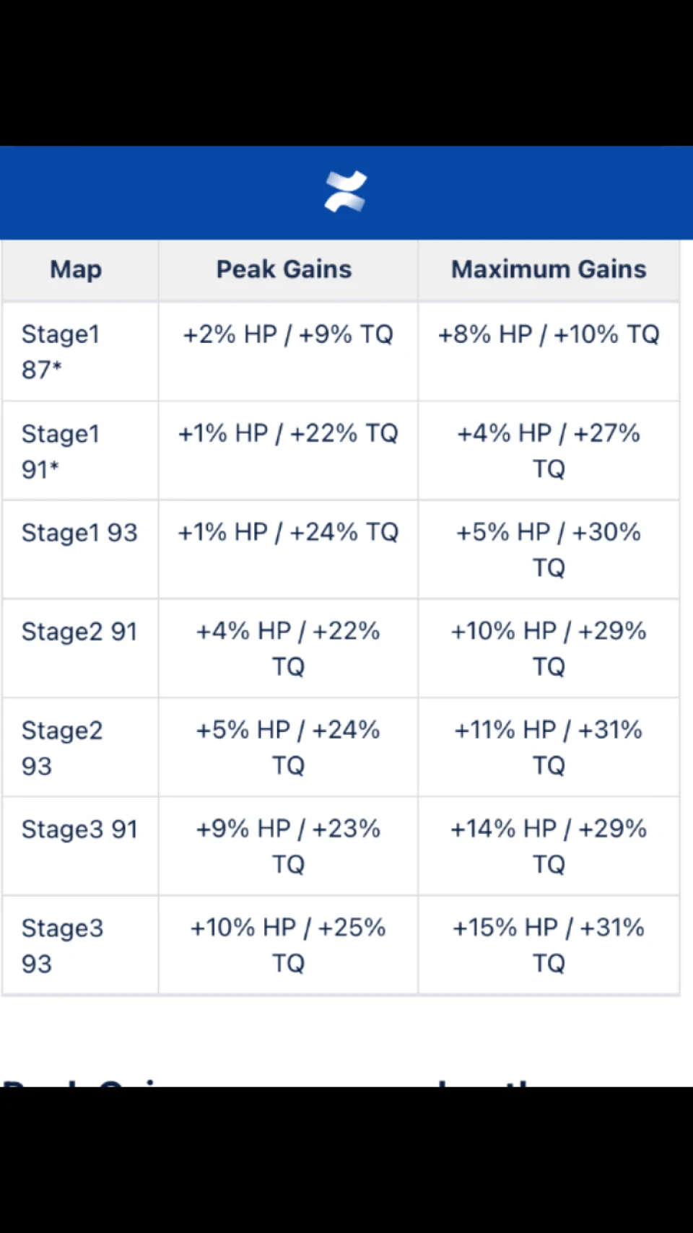Tap the Confluence logo icon in header
The width and height of the screenshot is (693, 1233).
click(346, 192)
